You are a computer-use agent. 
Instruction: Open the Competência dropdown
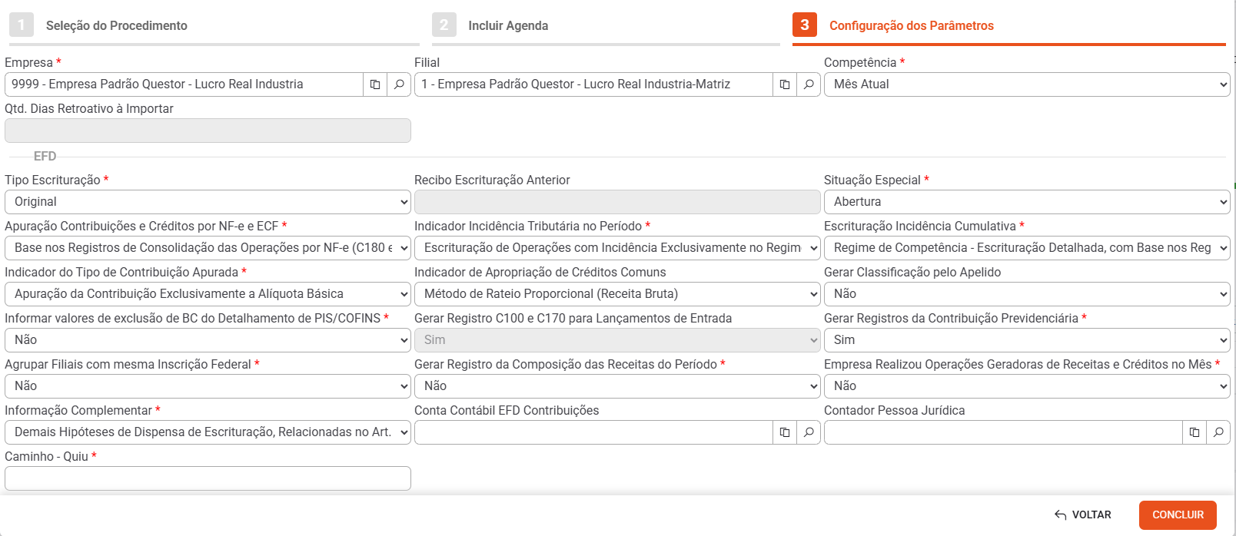(x=1026, y=84)
